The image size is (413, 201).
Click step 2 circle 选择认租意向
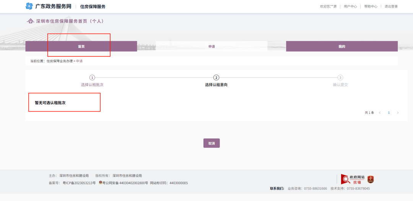coord(216,78)
